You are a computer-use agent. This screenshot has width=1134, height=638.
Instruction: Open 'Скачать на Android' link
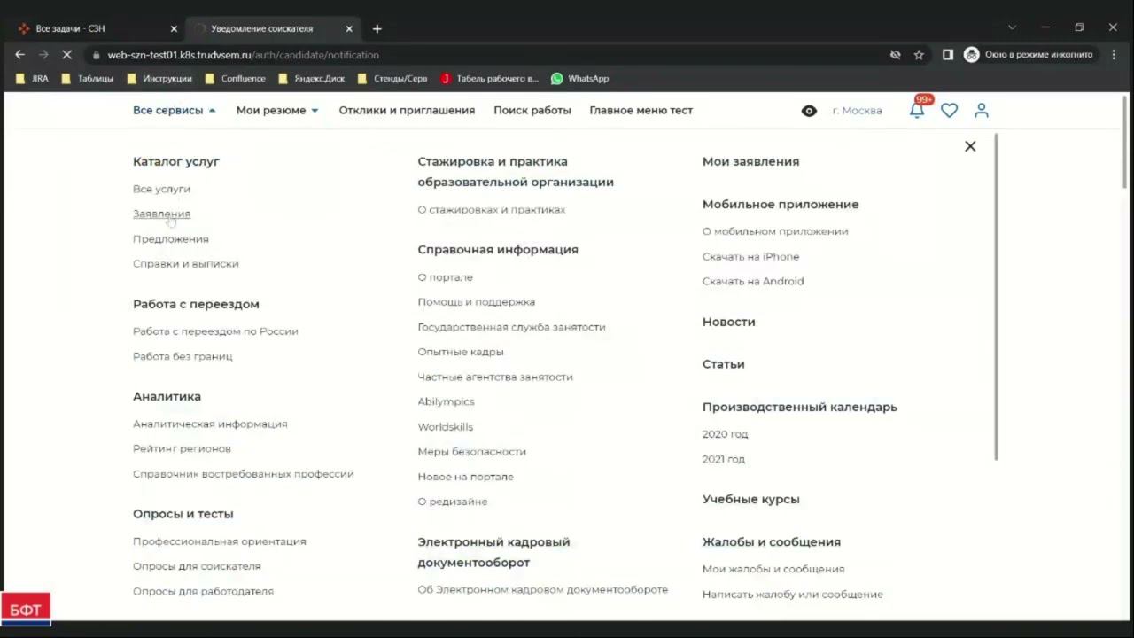pos(753,281)
